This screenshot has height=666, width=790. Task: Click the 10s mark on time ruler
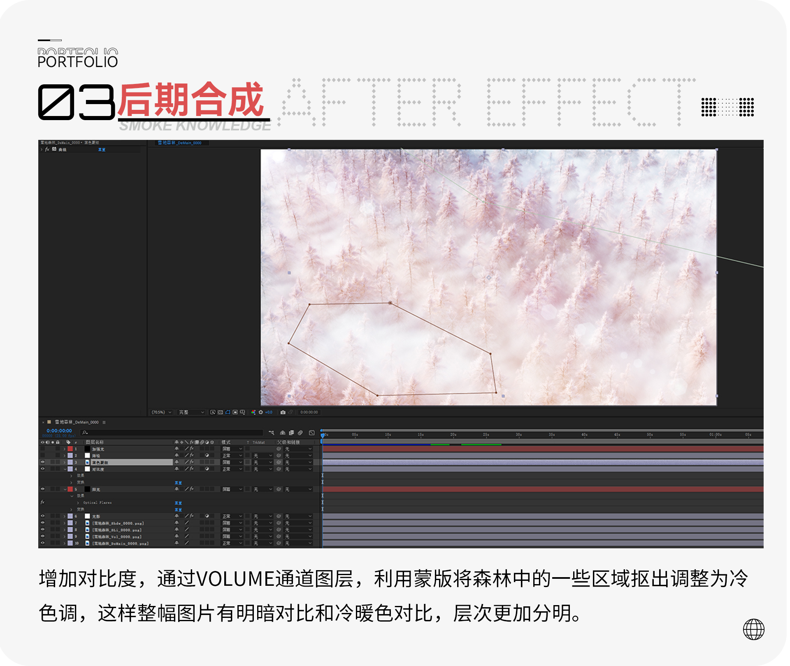pyautogui.click(x=388, y=435)
